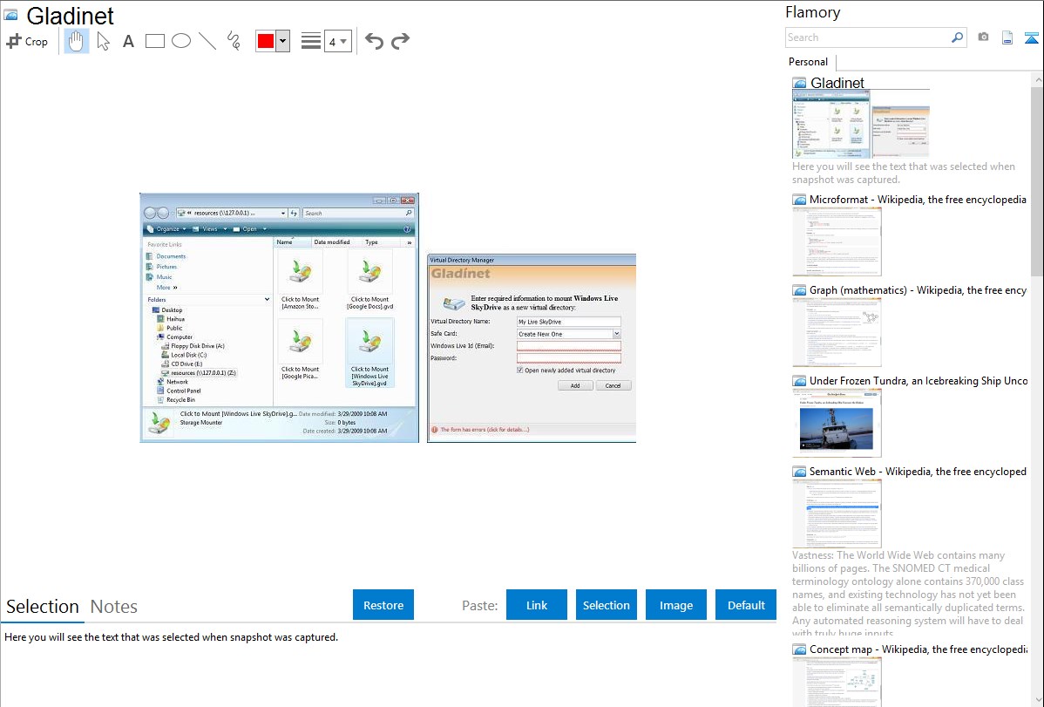Select the rectangle shape tool
Screen dimensions: 1044x707
point(154,41)
